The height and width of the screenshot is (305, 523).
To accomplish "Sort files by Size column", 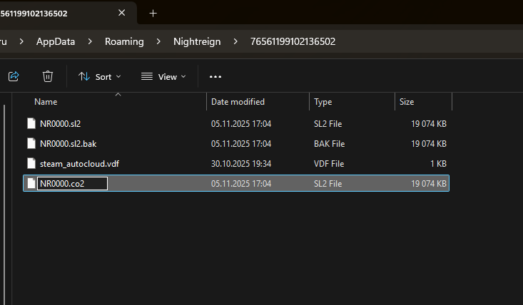I will [407, 102].
